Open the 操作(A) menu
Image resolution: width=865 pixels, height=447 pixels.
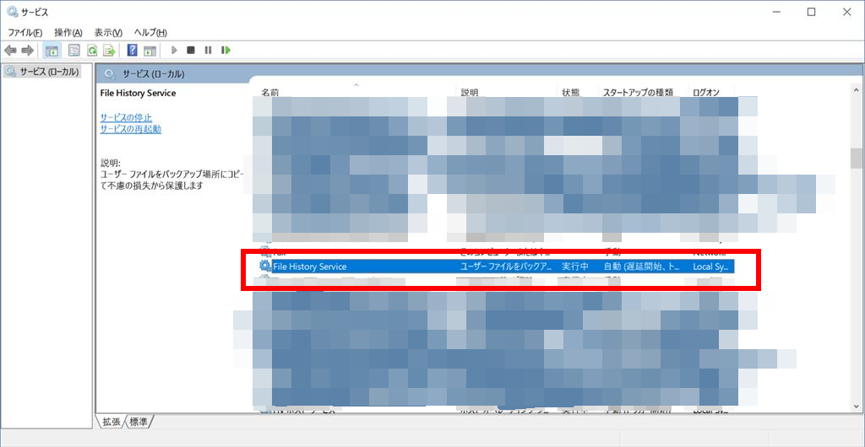pos(68,32)
